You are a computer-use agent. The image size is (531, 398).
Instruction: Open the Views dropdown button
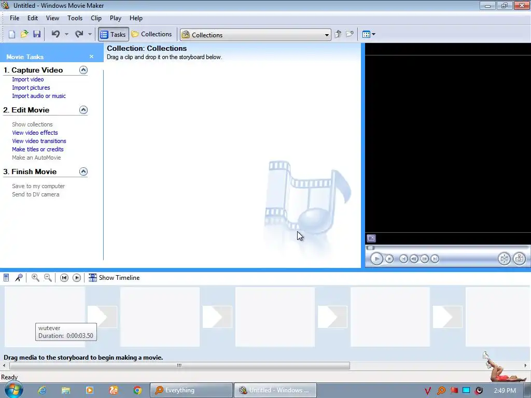click(x=369, y=34)
